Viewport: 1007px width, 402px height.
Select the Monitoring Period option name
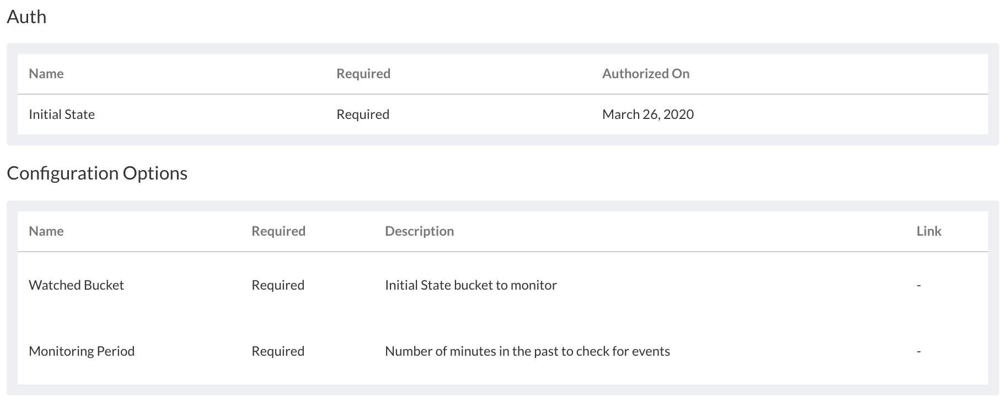click(82, 351)
